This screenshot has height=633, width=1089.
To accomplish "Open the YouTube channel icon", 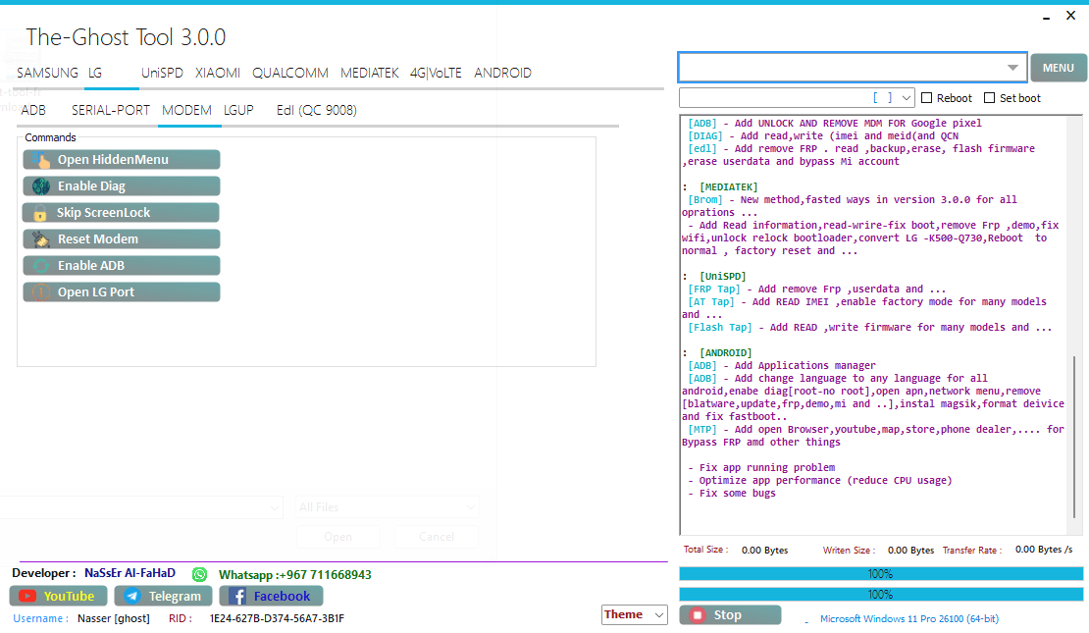I will tap(27, 596).
